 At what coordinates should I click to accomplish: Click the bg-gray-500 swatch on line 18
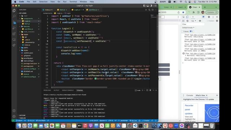point(134,69)
